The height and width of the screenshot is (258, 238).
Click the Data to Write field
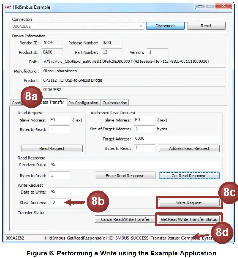(x=134, y=192)
